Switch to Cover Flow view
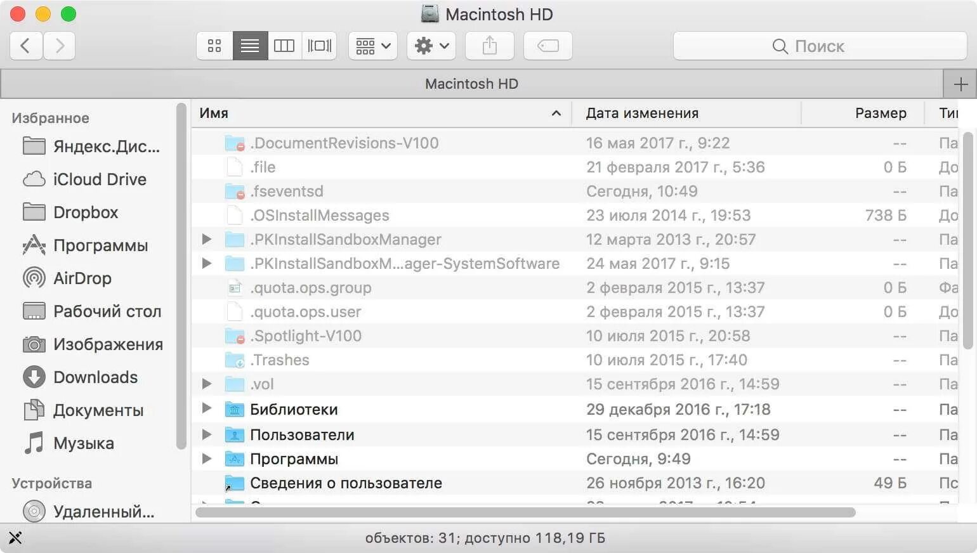 coord(319,46)
